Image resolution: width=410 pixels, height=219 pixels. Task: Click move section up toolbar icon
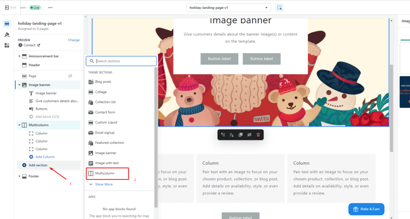[x=223, y=135]
